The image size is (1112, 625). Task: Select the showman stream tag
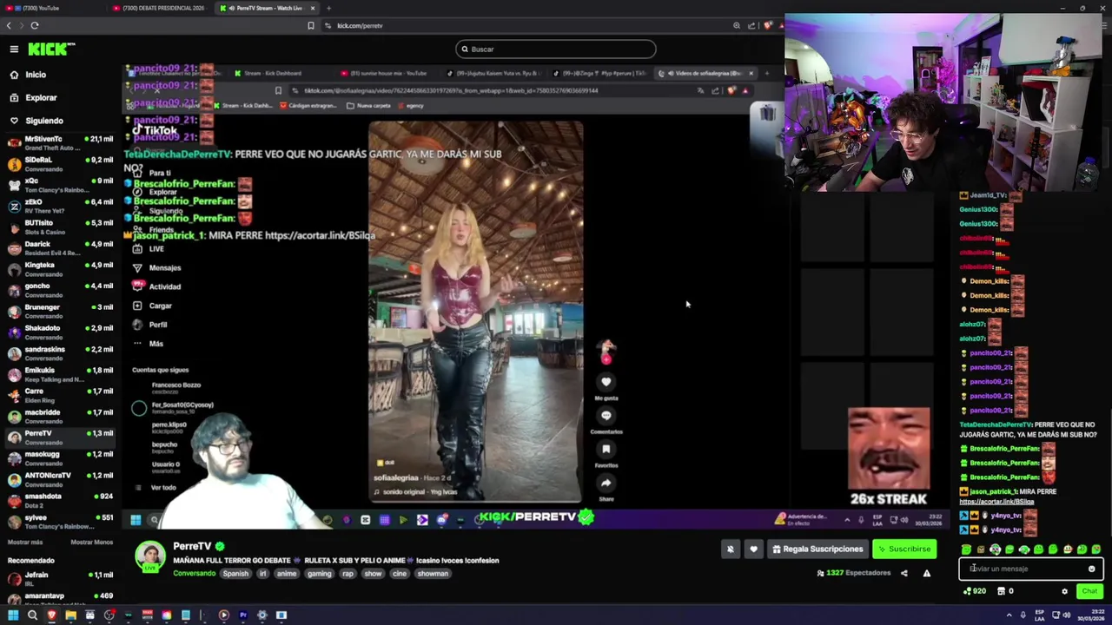(x=433, y=574)
